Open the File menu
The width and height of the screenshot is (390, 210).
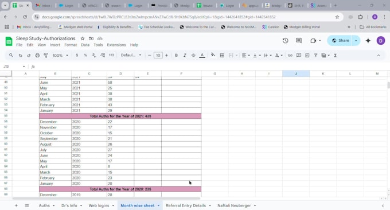click(x=19, y=45)
